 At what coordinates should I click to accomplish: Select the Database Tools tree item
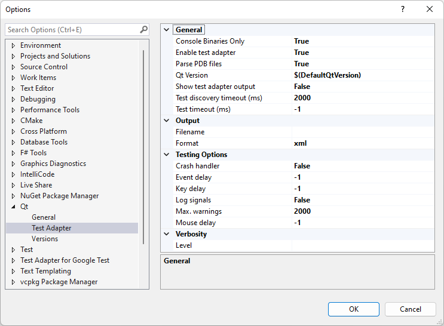tap(44, 142)
